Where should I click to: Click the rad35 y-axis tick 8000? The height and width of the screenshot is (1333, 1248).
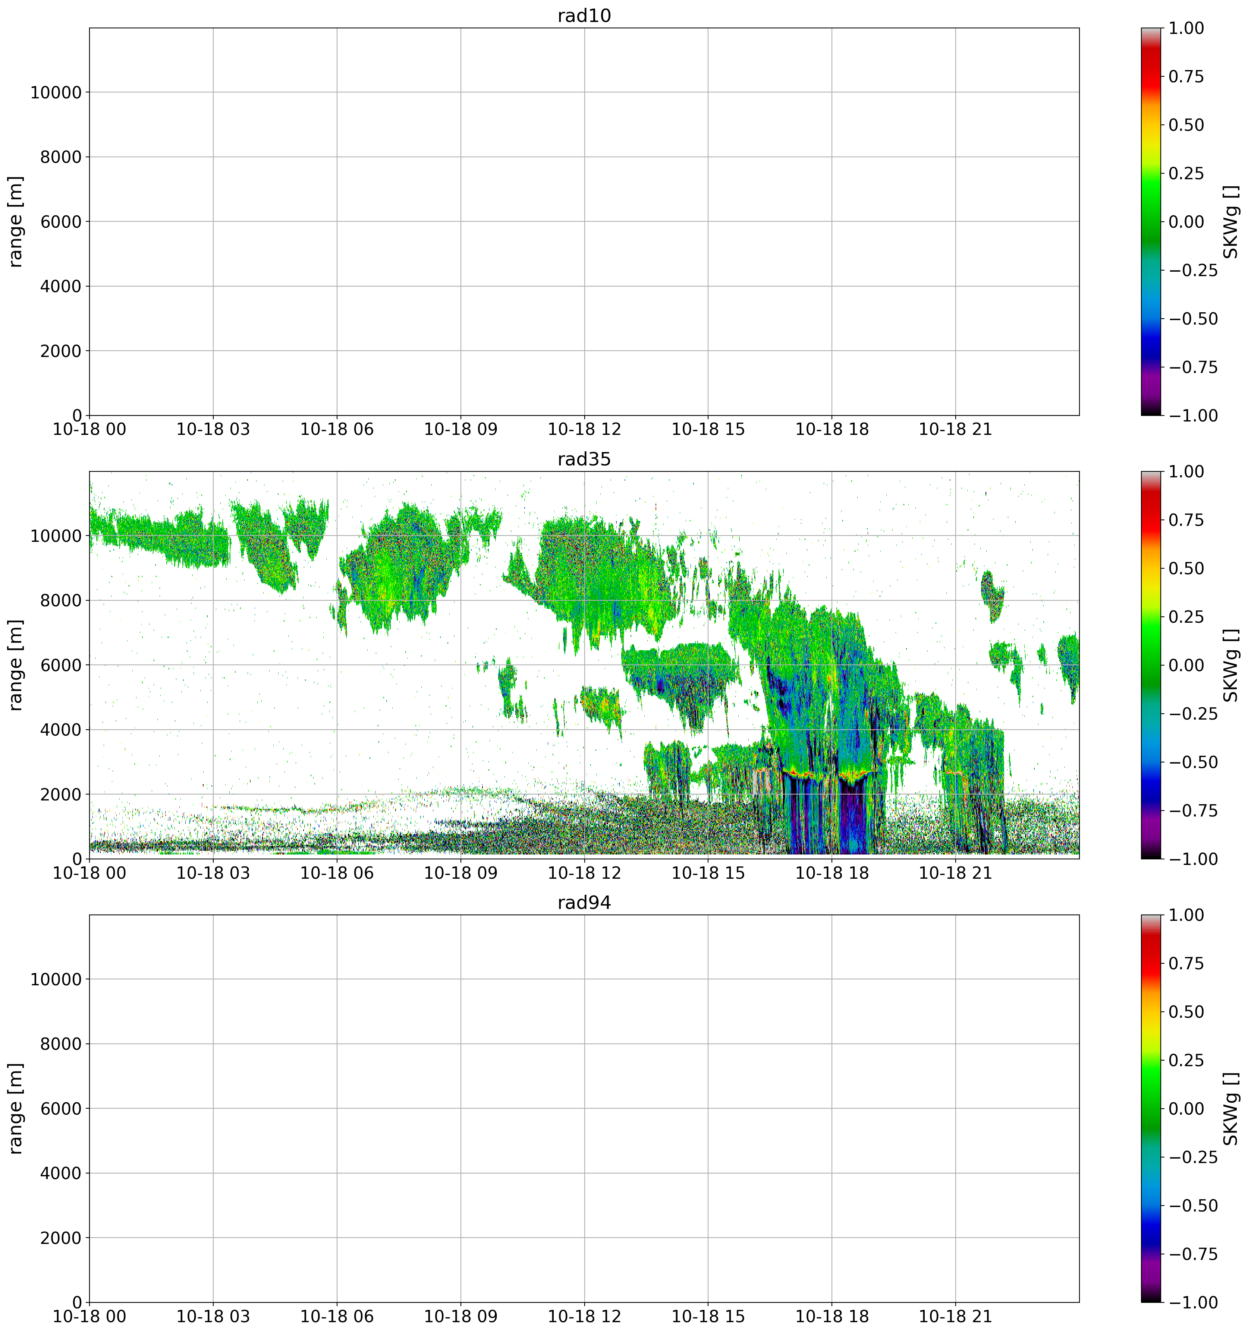tap(62, 601)
